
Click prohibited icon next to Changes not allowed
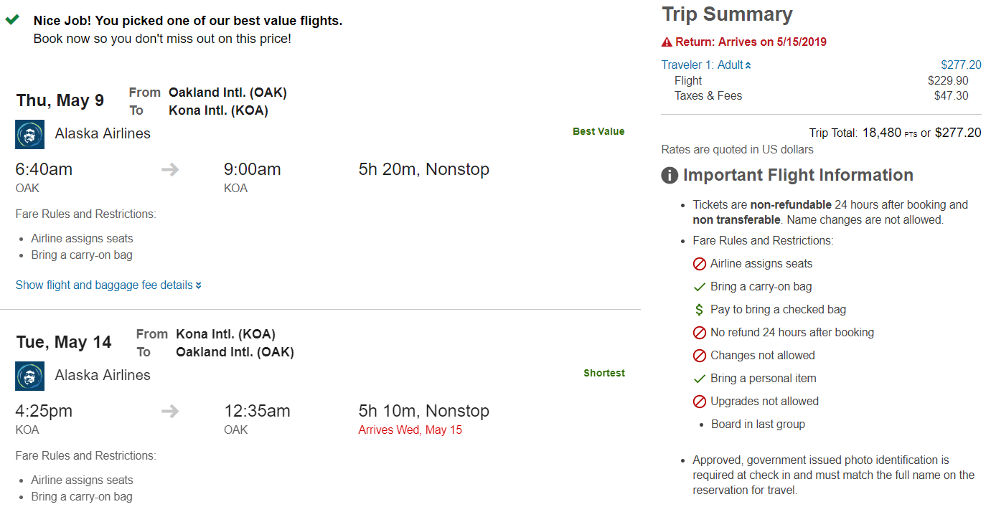[700, 356]
